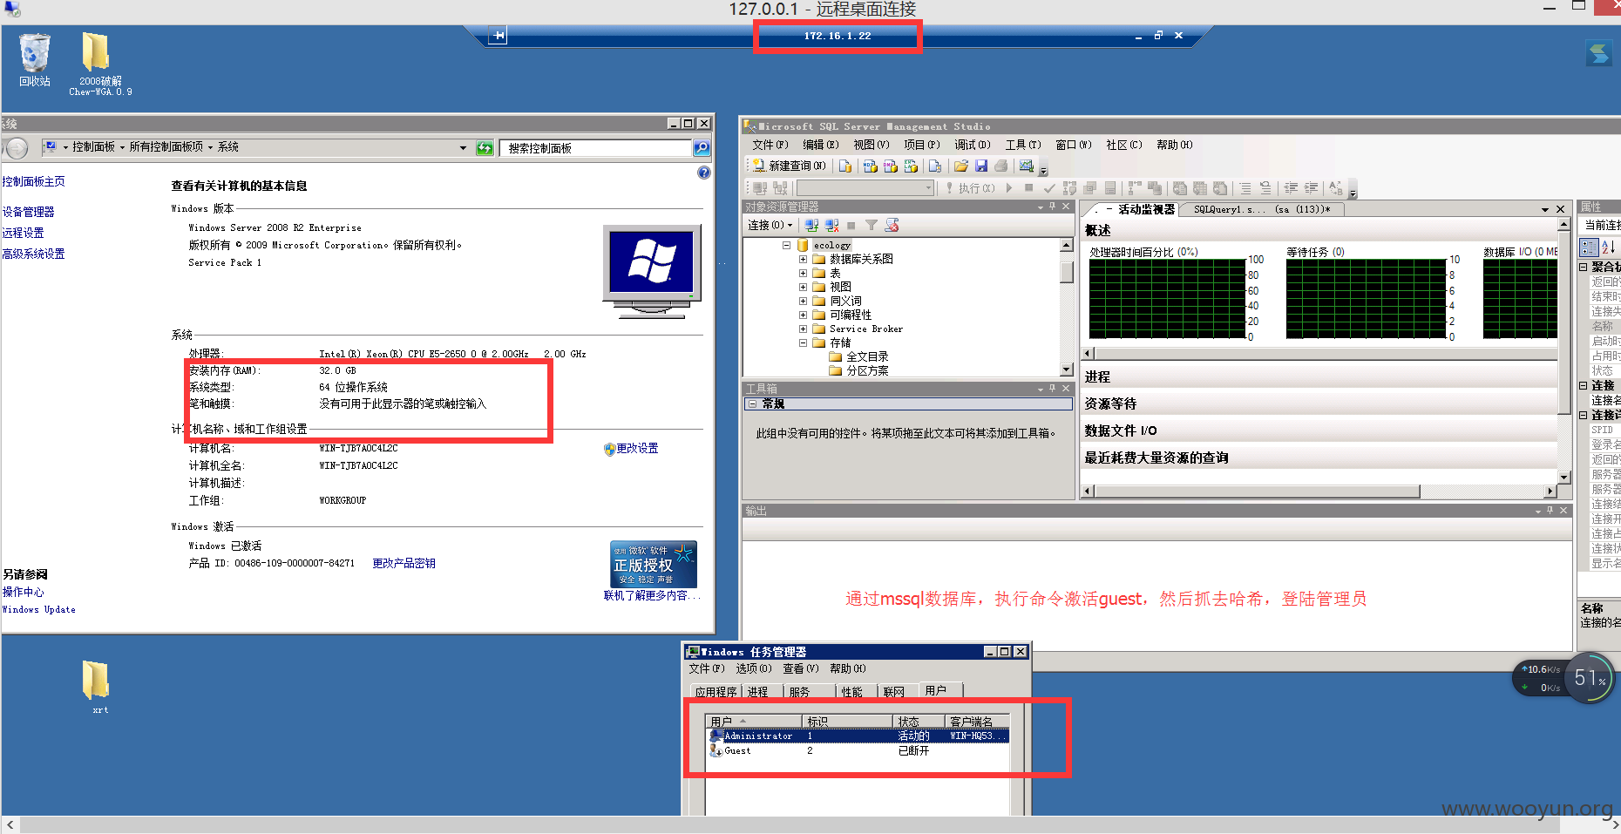Click the Save disk icon in SSMS toolbar
Viewport: 1621px width, 834px height.
point(981,166)
